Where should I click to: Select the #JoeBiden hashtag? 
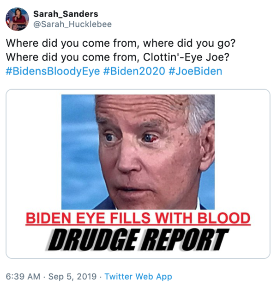click(x=195, y=71)
